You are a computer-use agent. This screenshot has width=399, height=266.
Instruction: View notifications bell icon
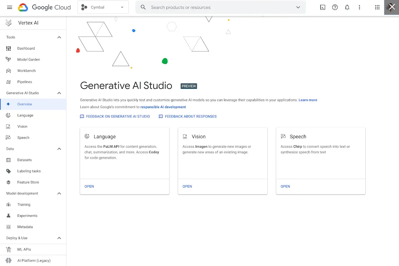347,8
